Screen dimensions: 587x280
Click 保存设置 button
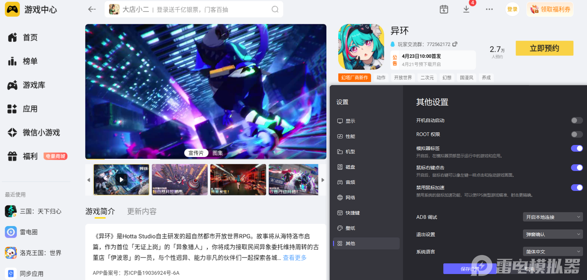click(x=470, y=269)
